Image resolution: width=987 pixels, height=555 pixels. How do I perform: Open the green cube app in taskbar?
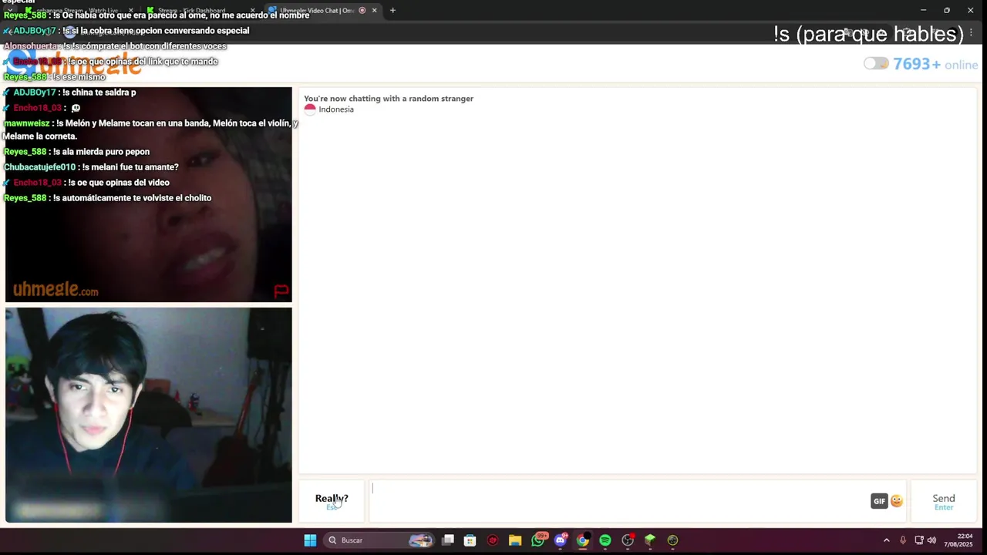pyautogui.click(x=650, y=540)
